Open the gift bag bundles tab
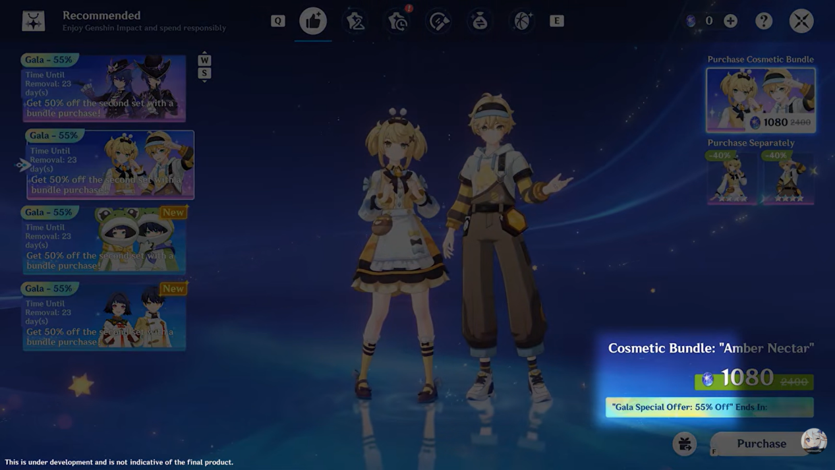Screen dimensions: 835x470 point(480,21)
